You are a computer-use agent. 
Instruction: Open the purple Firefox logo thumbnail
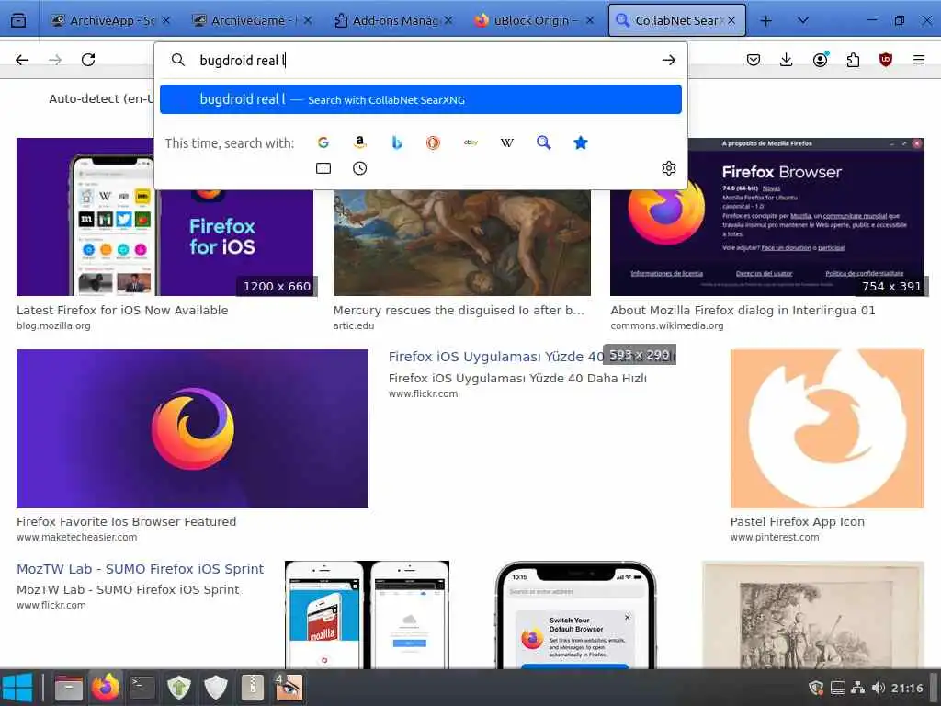click(193, 428)
